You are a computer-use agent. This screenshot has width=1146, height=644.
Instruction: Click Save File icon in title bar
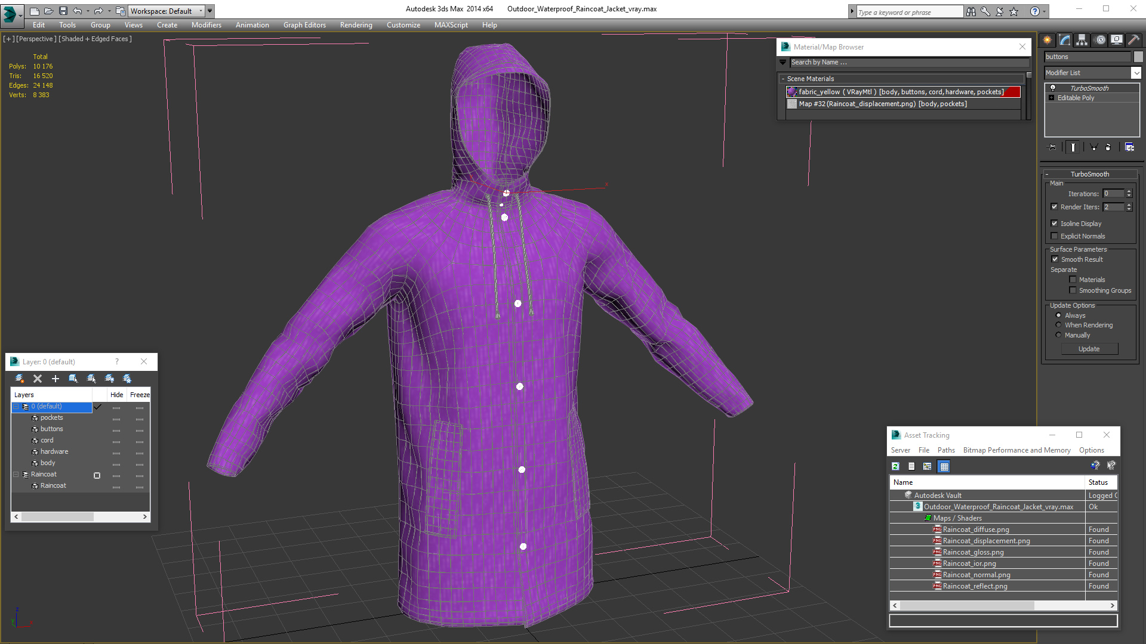[63, 11]
